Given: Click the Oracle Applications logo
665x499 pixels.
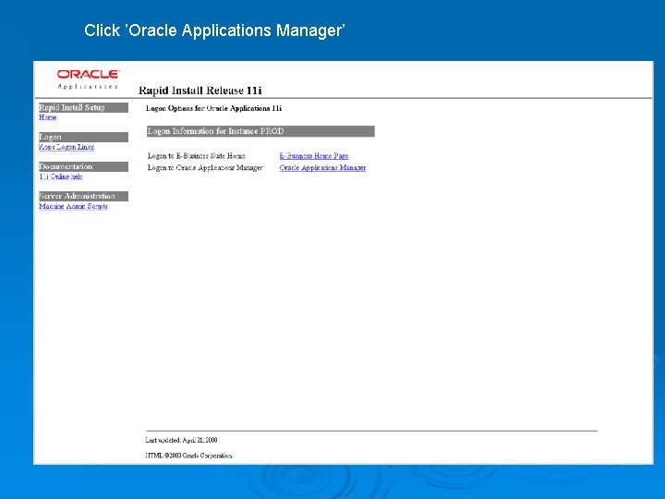Looking at the screenshot, I should 88,79.
